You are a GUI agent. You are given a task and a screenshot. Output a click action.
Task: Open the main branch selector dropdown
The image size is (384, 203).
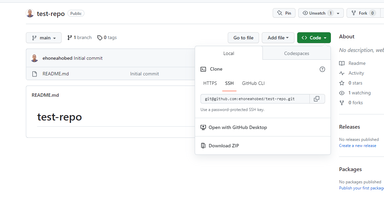coord(44,38)
